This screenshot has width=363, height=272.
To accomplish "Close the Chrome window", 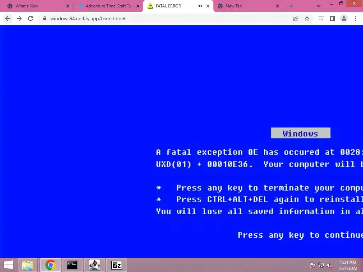I will [x=354, y=3].
